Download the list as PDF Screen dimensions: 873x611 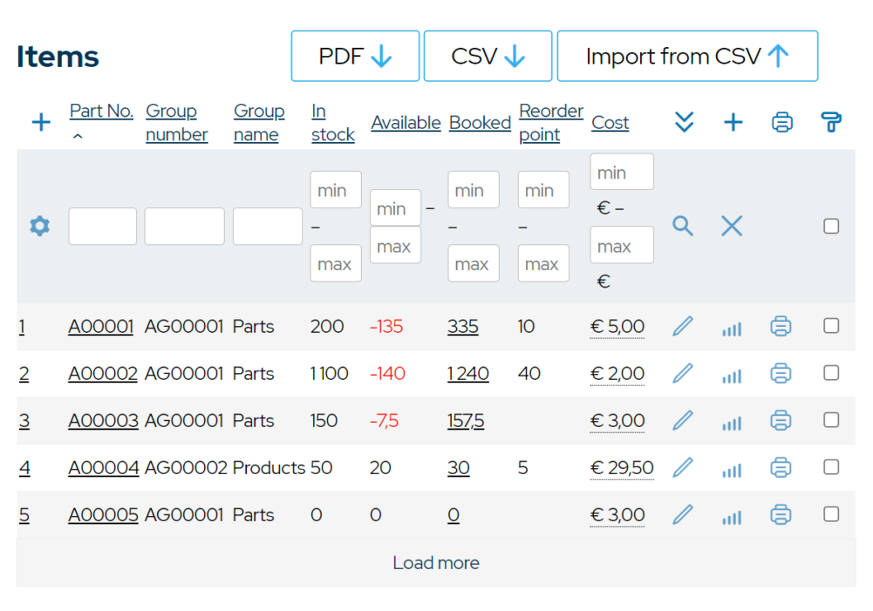coord(354,55)
